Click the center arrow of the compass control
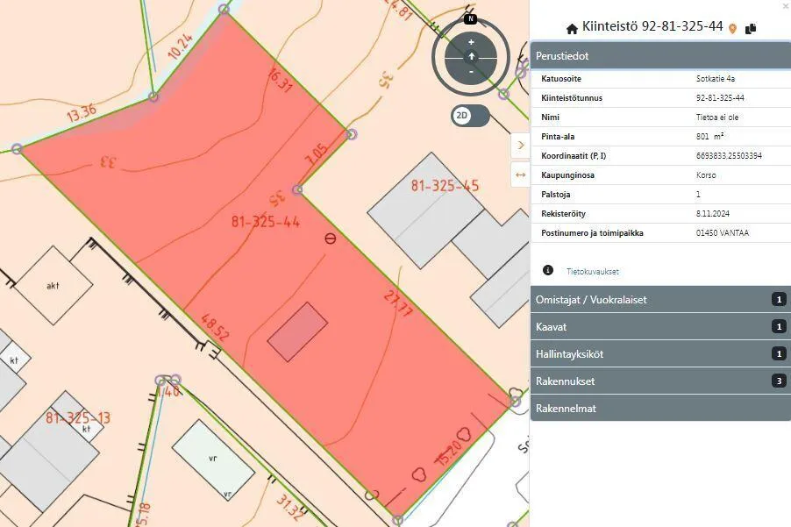Image resolution: width=791 pixels, height=527 pixels. 471,56
